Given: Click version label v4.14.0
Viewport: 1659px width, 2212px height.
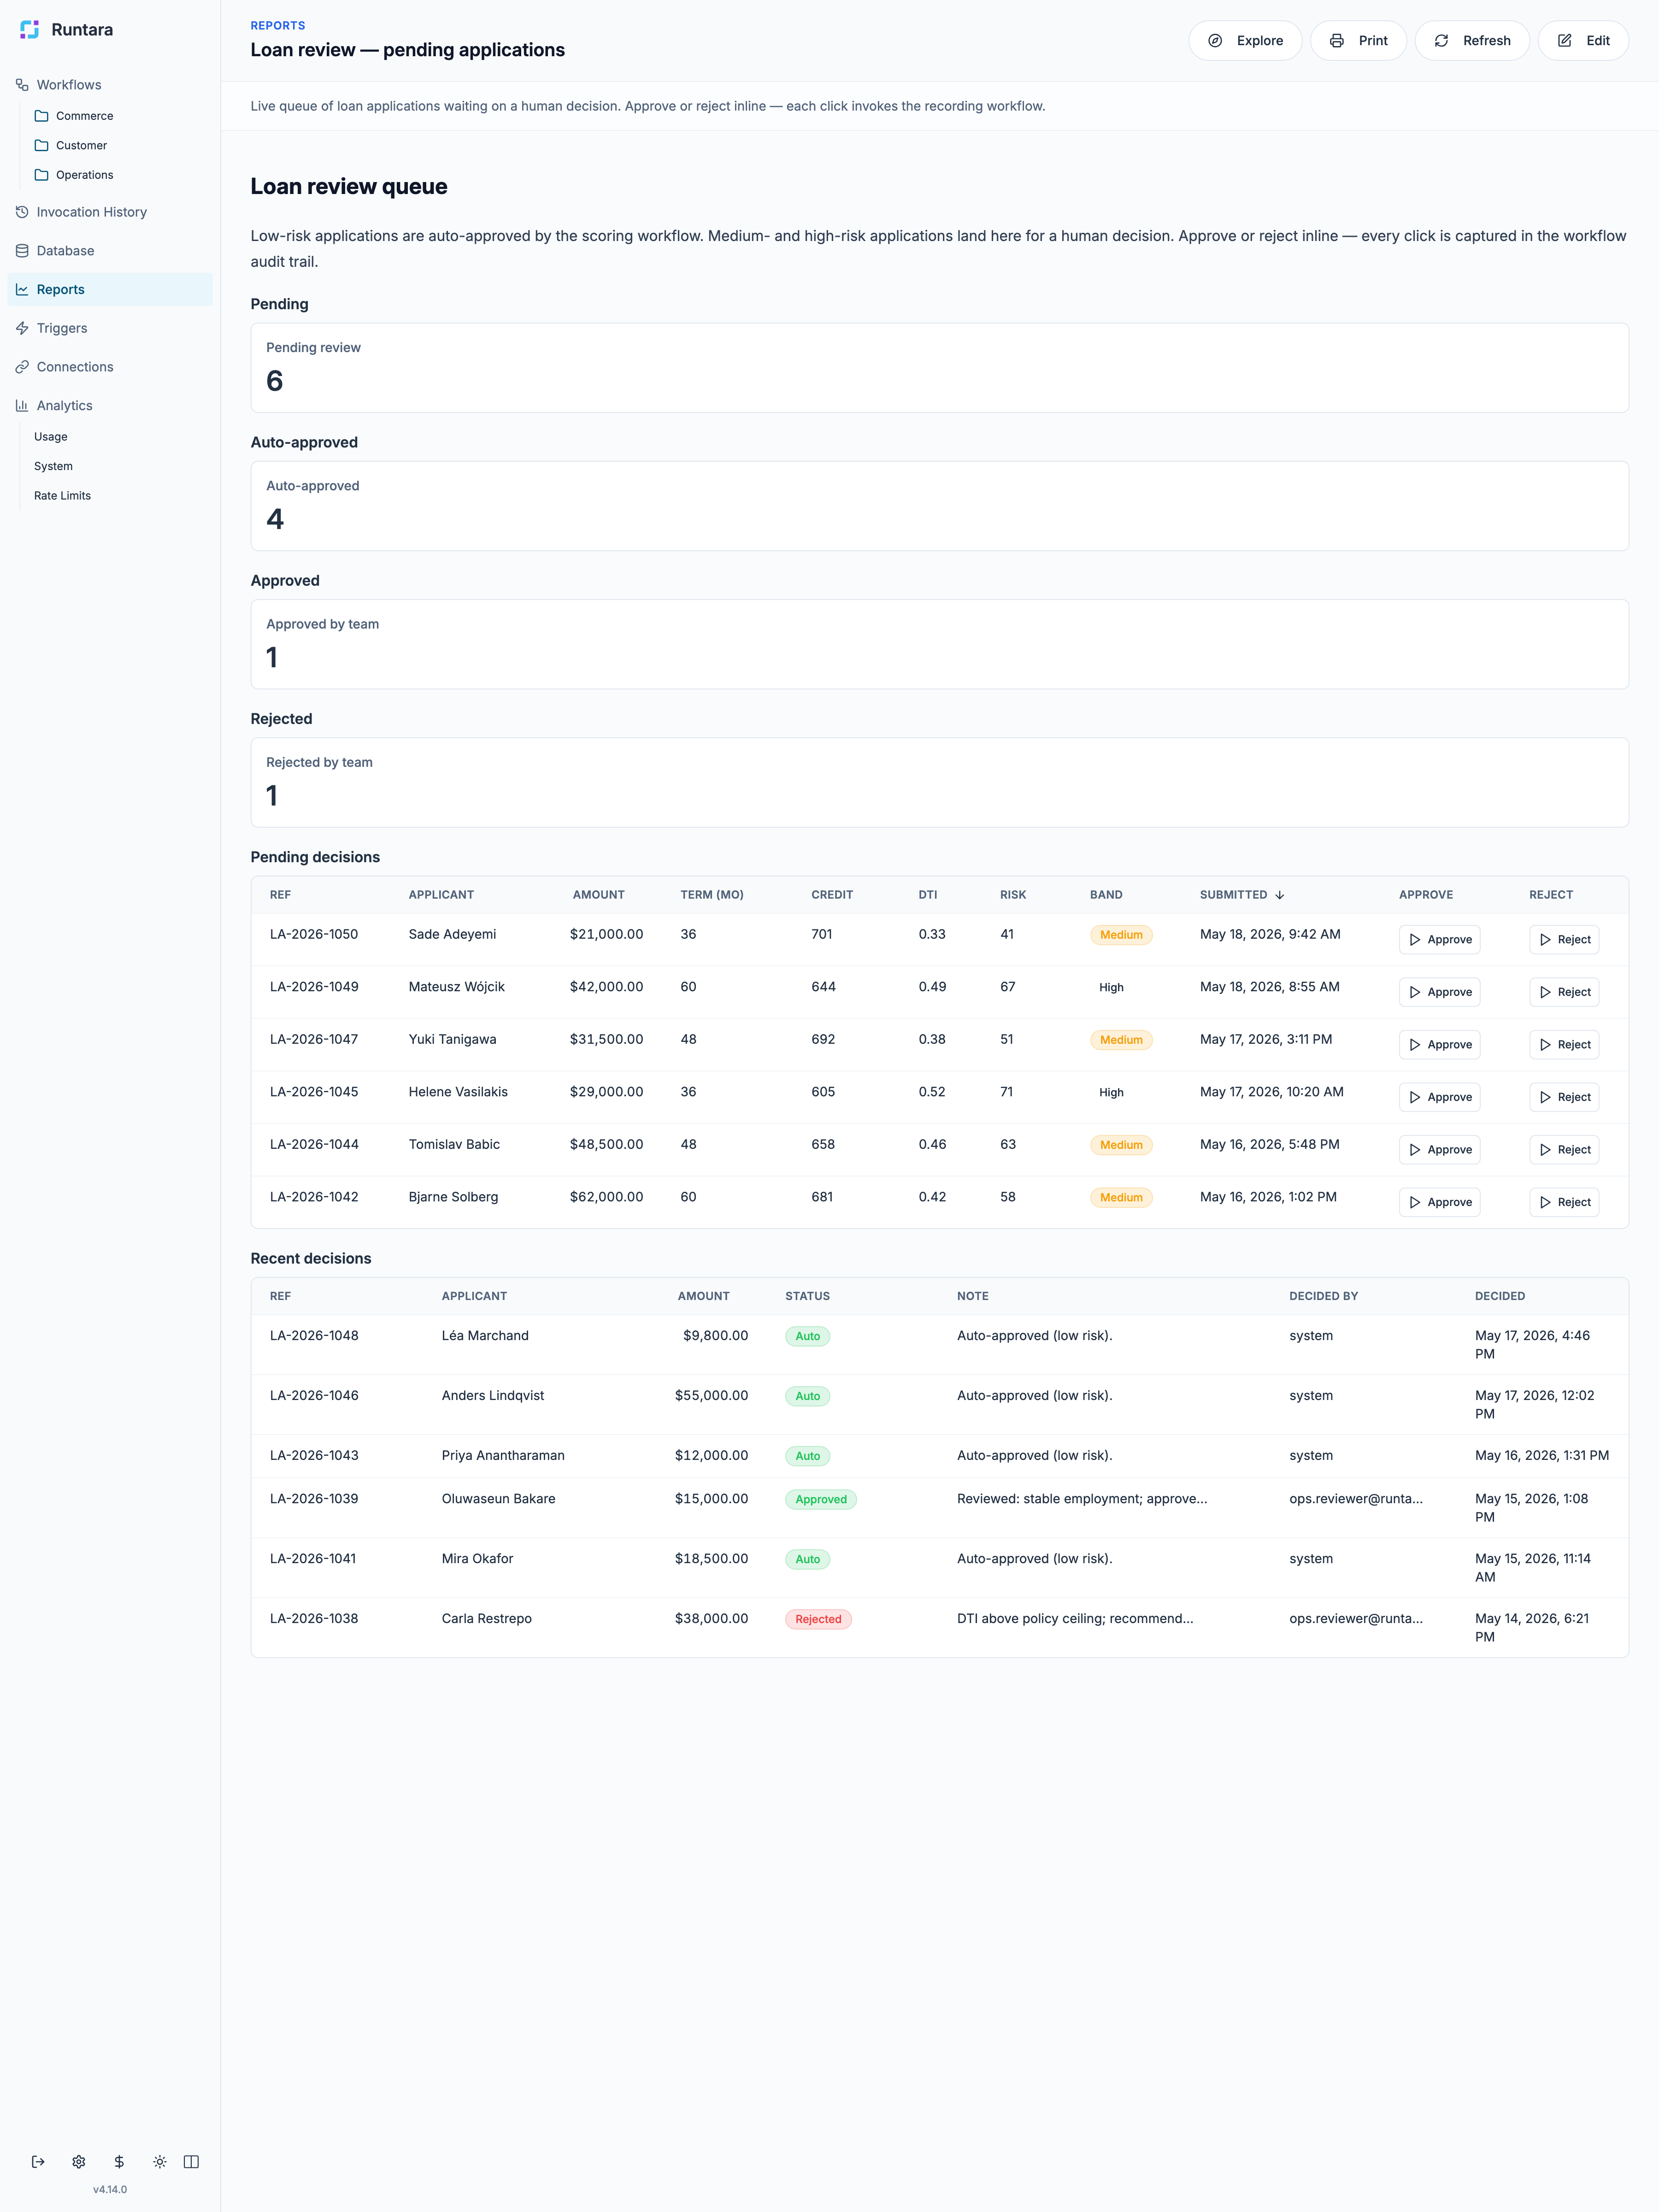Looking at the screenshot, I should point(110,2190).
